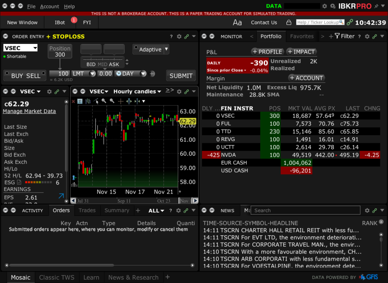Click the font size Aa icon

(237, 22)
